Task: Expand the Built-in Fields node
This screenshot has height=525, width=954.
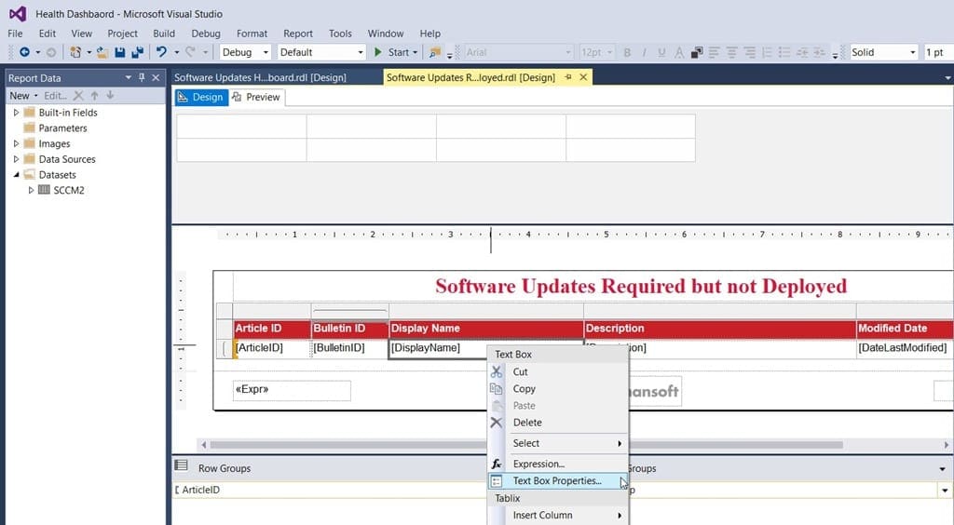Action: pos(17,113)
